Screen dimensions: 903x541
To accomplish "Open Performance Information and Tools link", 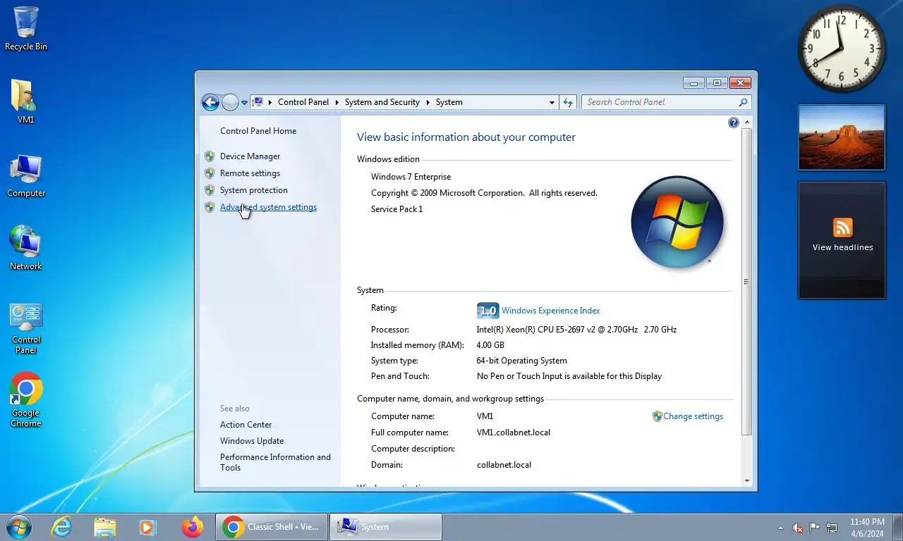I will pyautogui.click(x=275, y=462).
